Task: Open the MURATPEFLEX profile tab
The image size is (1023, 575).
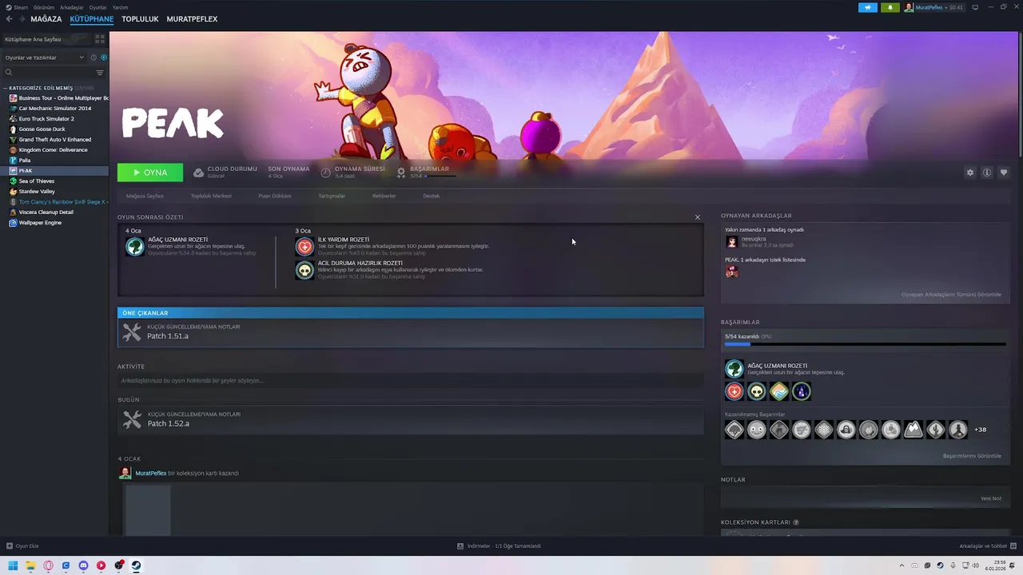Action: coord(192,19)
